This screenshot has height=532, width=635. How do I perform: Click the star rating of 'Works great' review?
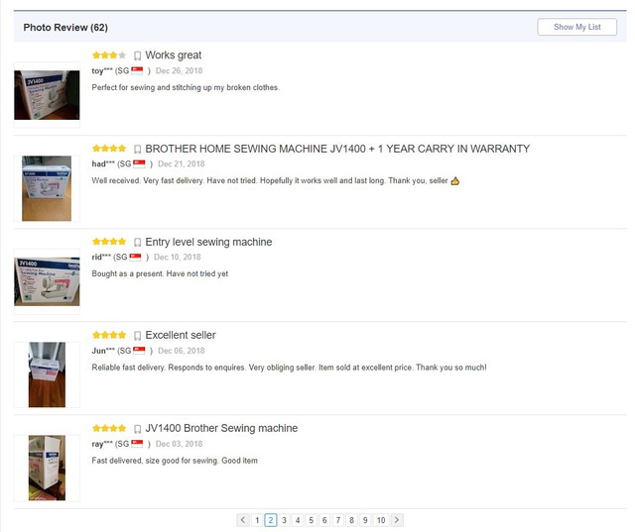[108, 55]
